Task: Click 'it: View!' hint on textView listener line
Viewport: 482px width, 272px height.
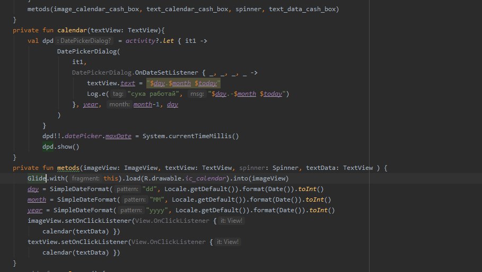Action: click(228, 242)
